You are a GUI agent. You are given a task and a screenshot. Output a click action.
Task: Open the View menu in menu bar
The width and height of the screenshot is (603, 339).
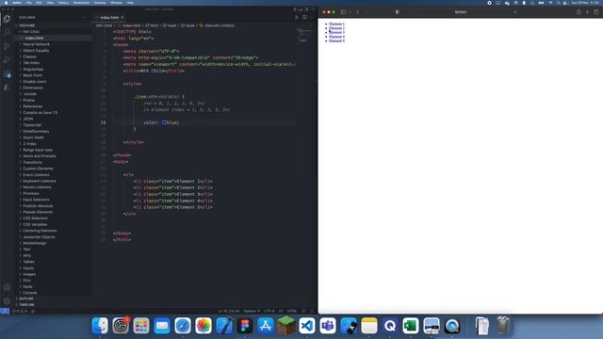50,3
